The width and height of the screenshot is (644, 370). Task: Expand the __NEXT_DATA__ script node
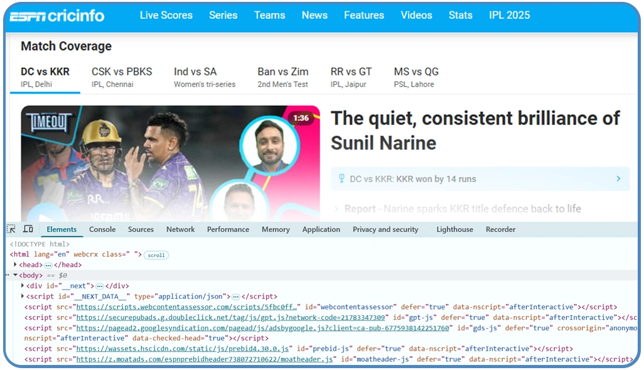click(x=23, y=297)
